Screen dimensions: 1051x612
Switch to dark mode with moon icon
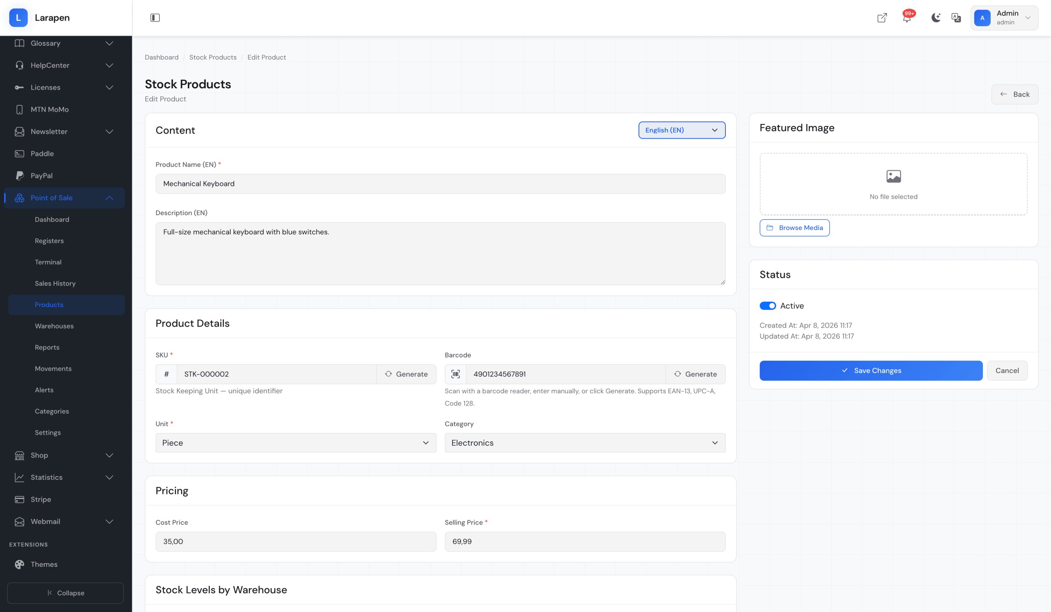coord(936,18)
